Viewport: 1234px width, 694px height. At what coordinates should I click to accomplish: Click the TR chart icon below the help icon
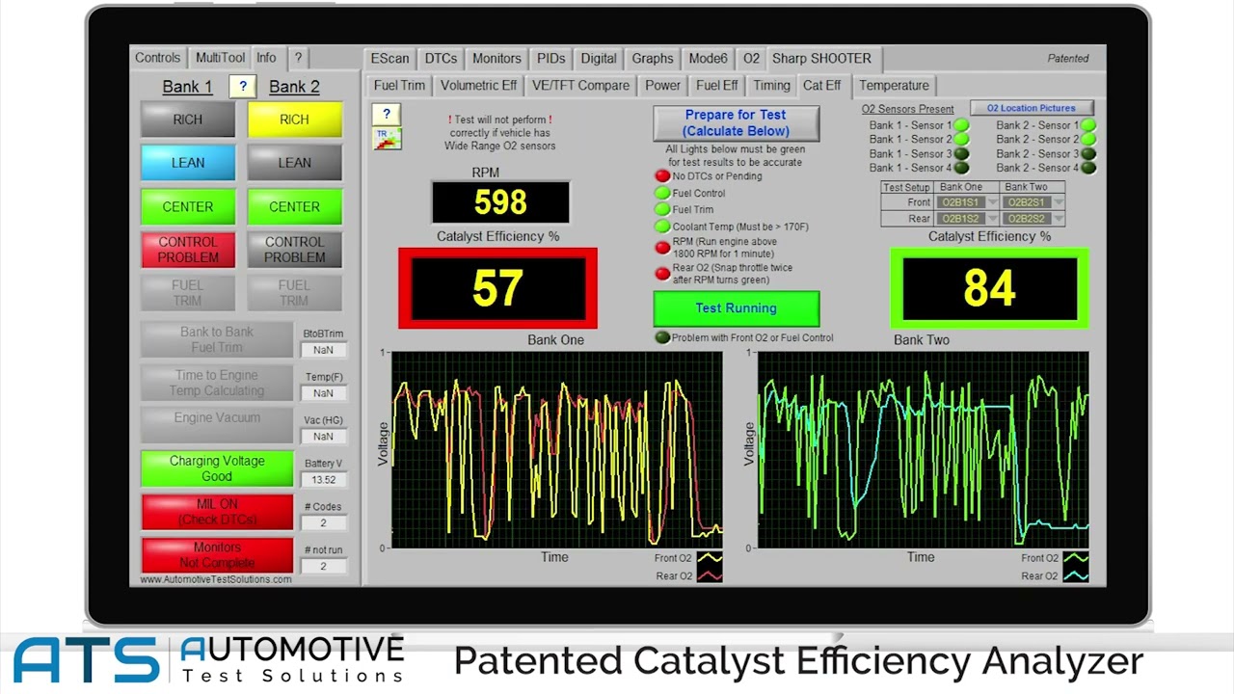click(387, 139)
